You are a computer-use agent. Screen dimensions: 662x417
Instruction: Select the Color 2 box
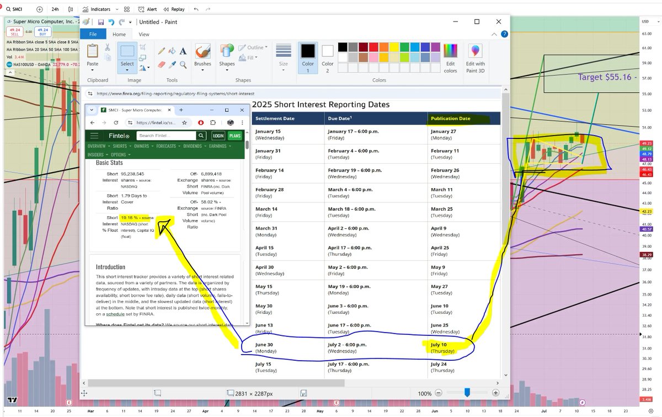click(x=328, y=57)
